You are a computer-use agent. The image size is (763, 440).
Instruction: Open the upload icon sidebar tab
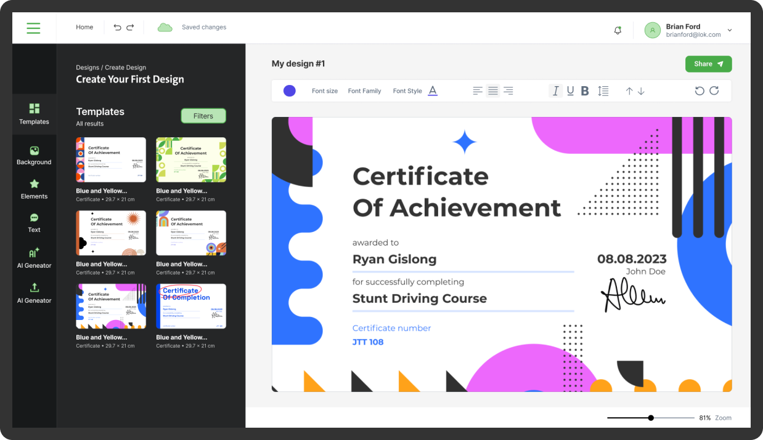click(x=34, y=293)
